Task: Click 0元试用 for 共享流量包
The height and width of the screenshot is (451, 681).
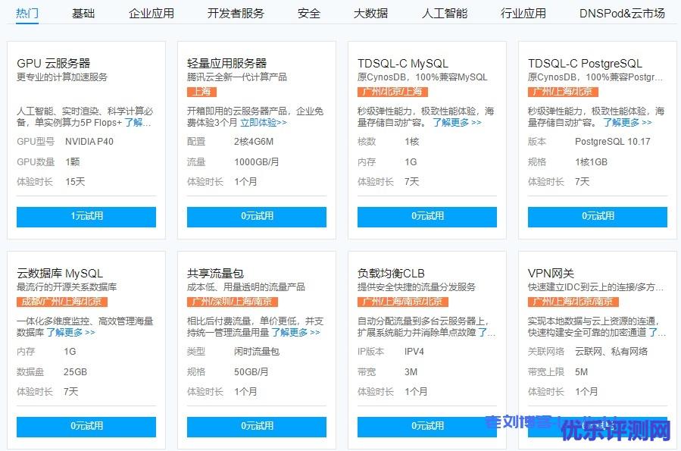Action: tap(257, 426)
